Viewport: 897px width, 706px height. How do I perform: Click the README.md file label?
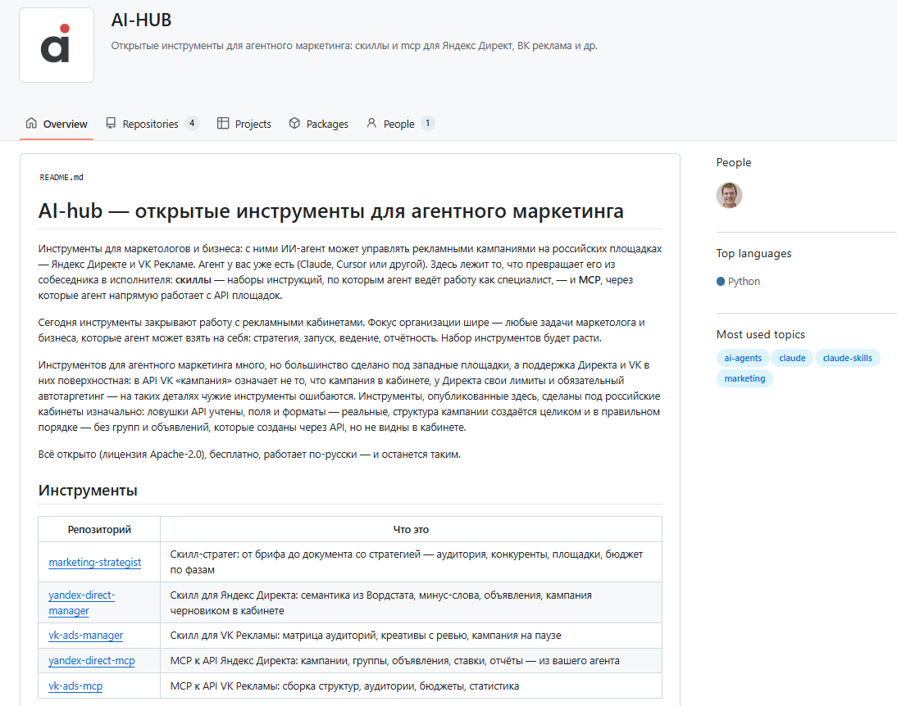point(61,177)
